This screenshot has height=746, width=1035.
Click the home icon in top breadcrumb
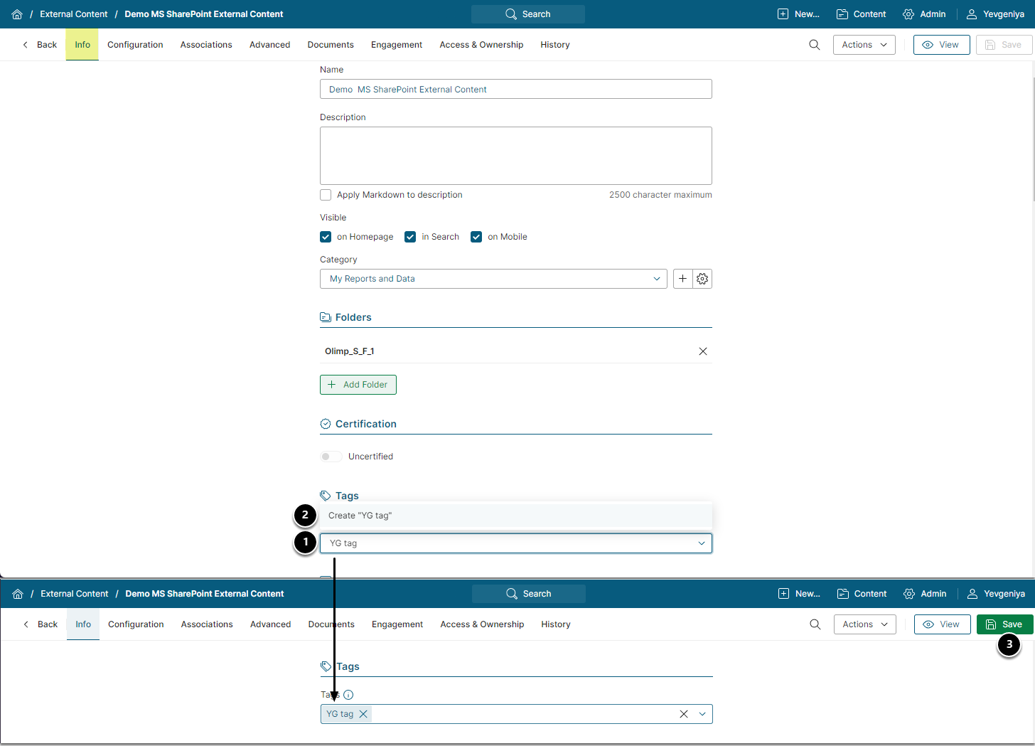[17, 14]
